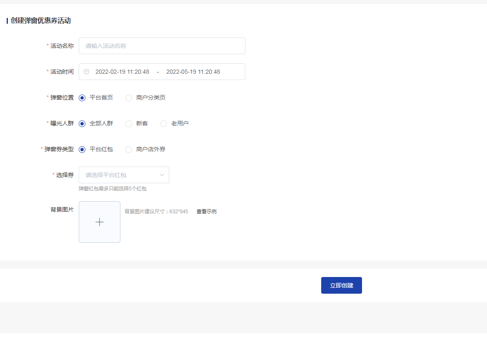Screen dimensions: 487x337
Task: Select 全部人群 radio option
Action: click(82, 124)
